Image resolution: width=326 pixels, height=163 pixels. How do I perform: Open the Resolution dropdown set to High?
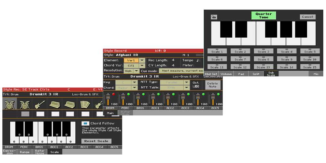(x=136, y=71)
